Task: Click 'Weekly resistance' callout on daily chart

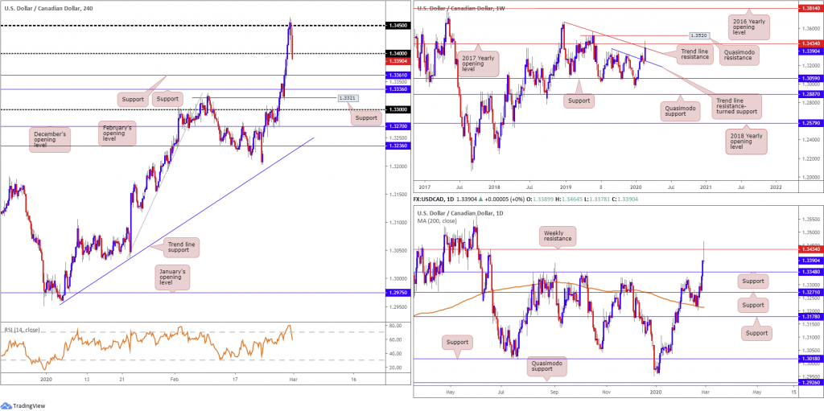Action: (558, 236)
